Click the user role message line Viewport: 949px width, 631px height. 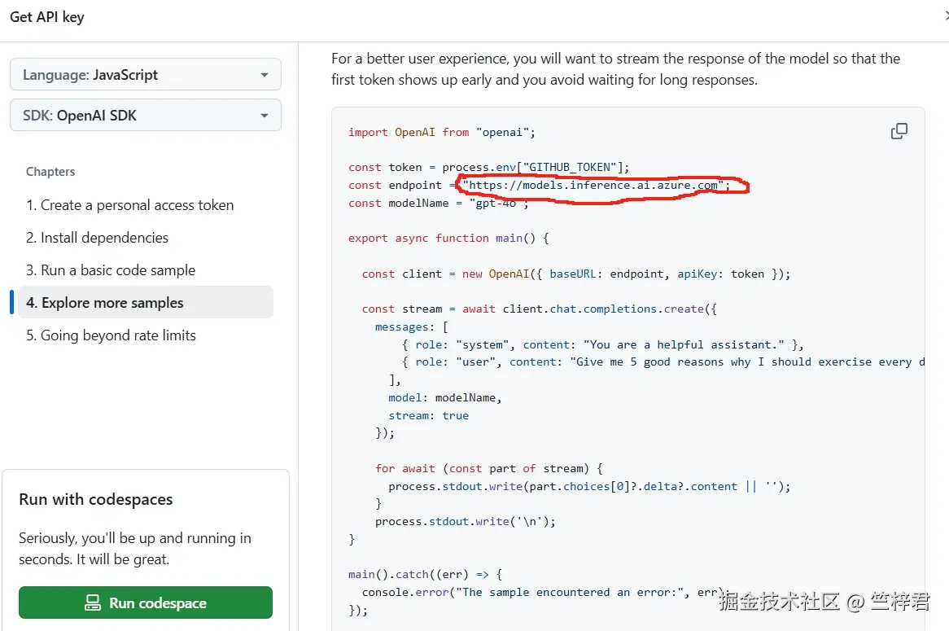(x=663, y=362)
